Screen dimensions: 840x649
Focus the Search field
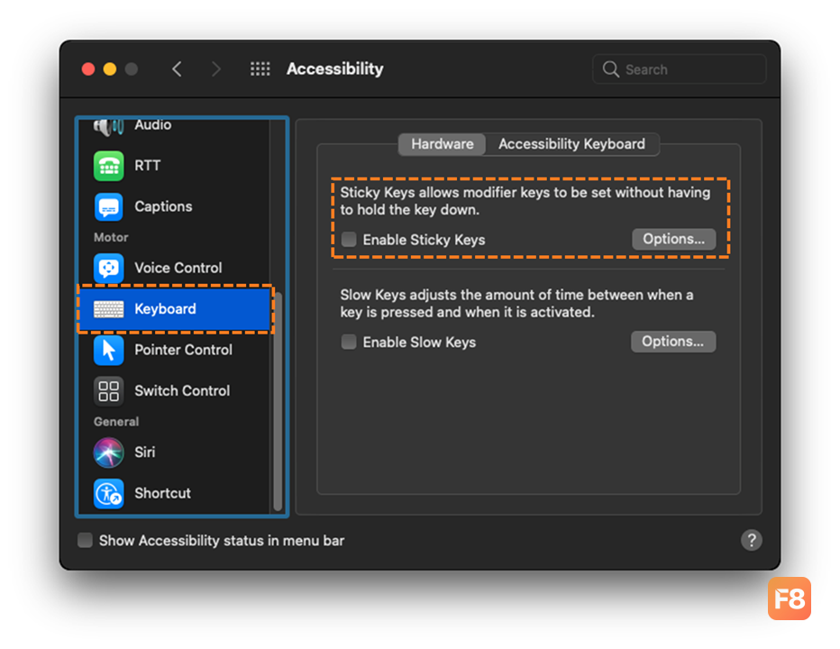pos(680,69)
